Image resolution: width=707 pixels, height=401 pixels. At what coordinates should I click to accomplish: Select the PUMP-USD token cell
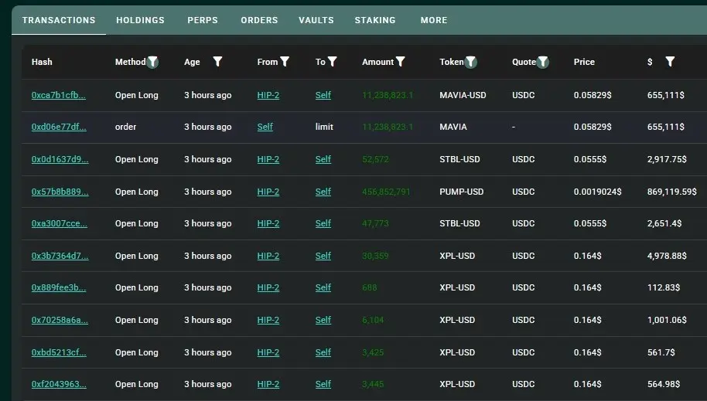[461, 192]
